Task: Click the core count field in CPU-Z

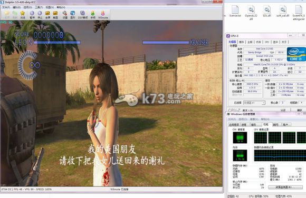Action: [282, 103]
